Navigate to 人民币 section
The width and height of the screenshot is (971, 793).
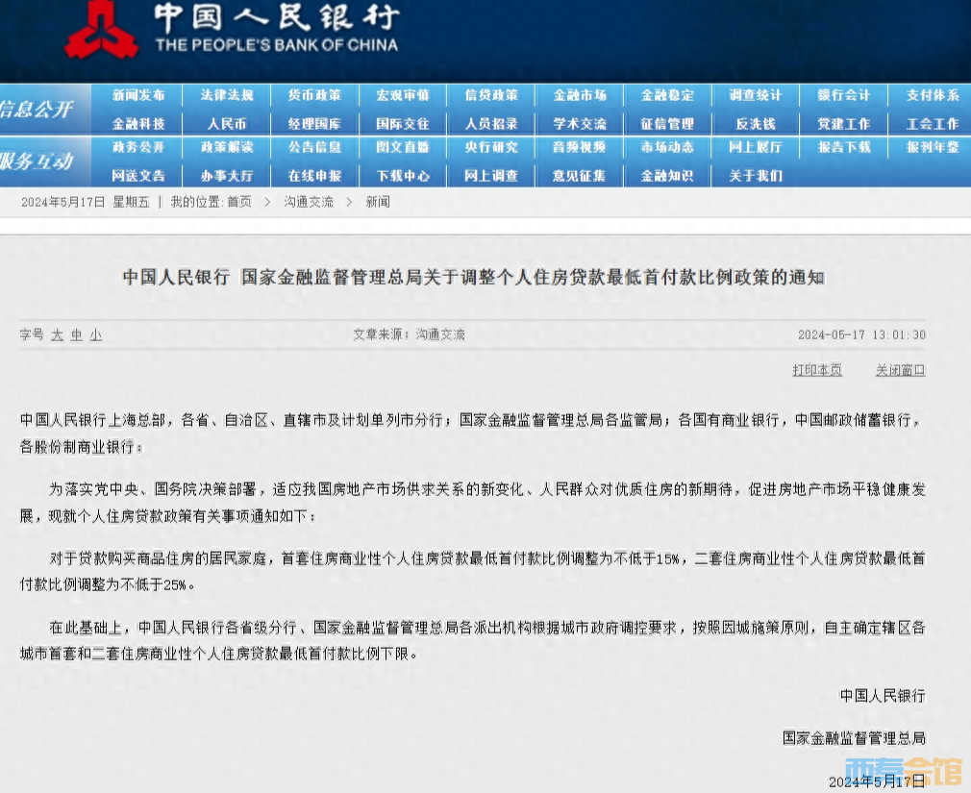click(227, 124)
